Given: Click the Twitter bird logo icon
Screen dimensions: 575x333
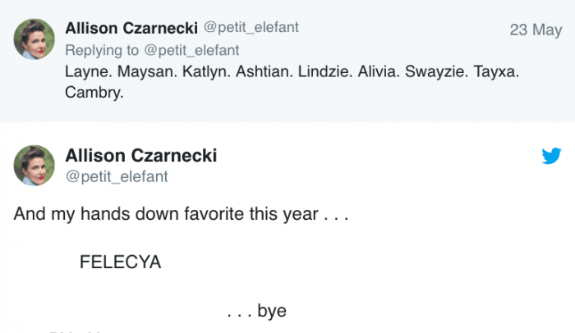Looking at the screenshot, I should (x=551, y=156).
